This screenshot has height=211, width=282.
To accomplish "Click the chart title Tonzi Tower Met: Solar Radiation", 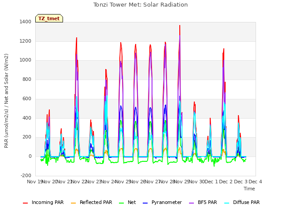I will pos(141,5).
